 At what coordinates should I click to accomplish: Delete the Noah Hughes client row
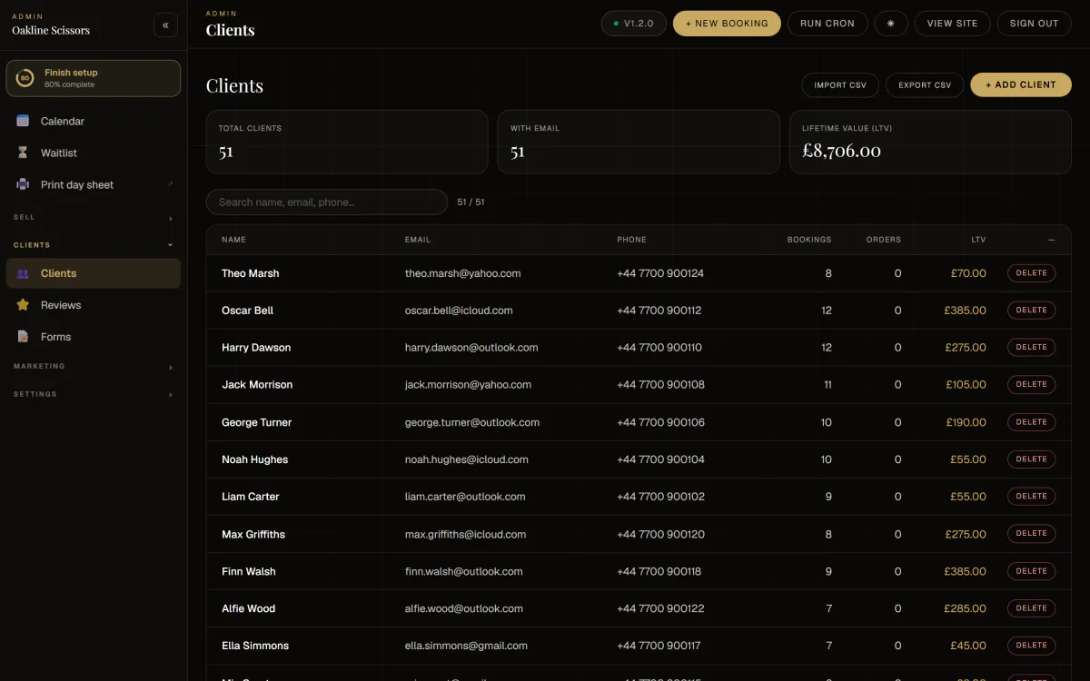[x=1032, y=459]
